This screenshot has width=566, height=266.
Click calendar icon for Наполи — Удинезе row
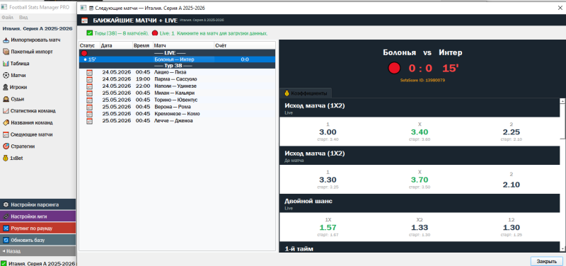(x=90, y=86)
